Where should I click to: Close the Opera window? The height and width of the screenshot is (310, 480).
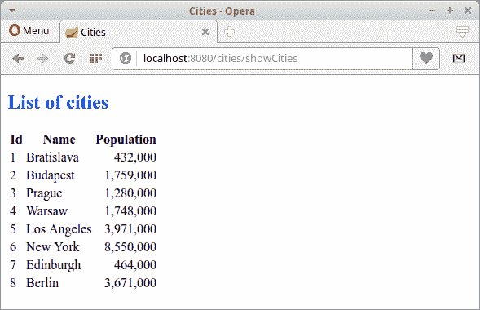click(468, 11)
